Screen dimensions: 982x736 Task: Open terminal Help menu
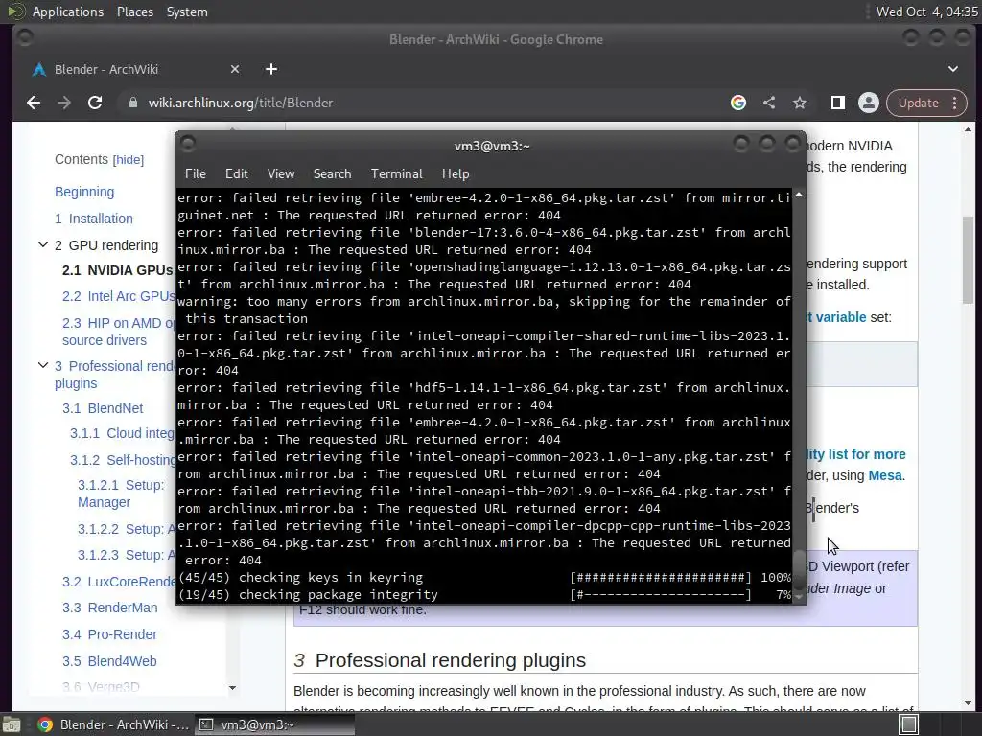456,173
